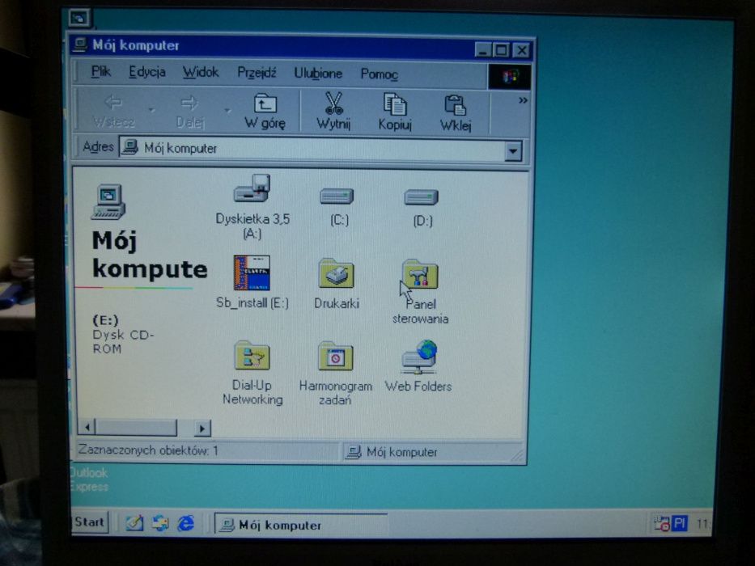
Task: Click the status bar text Zaznaczonych obiektów: 1
Action: [148, 450]
